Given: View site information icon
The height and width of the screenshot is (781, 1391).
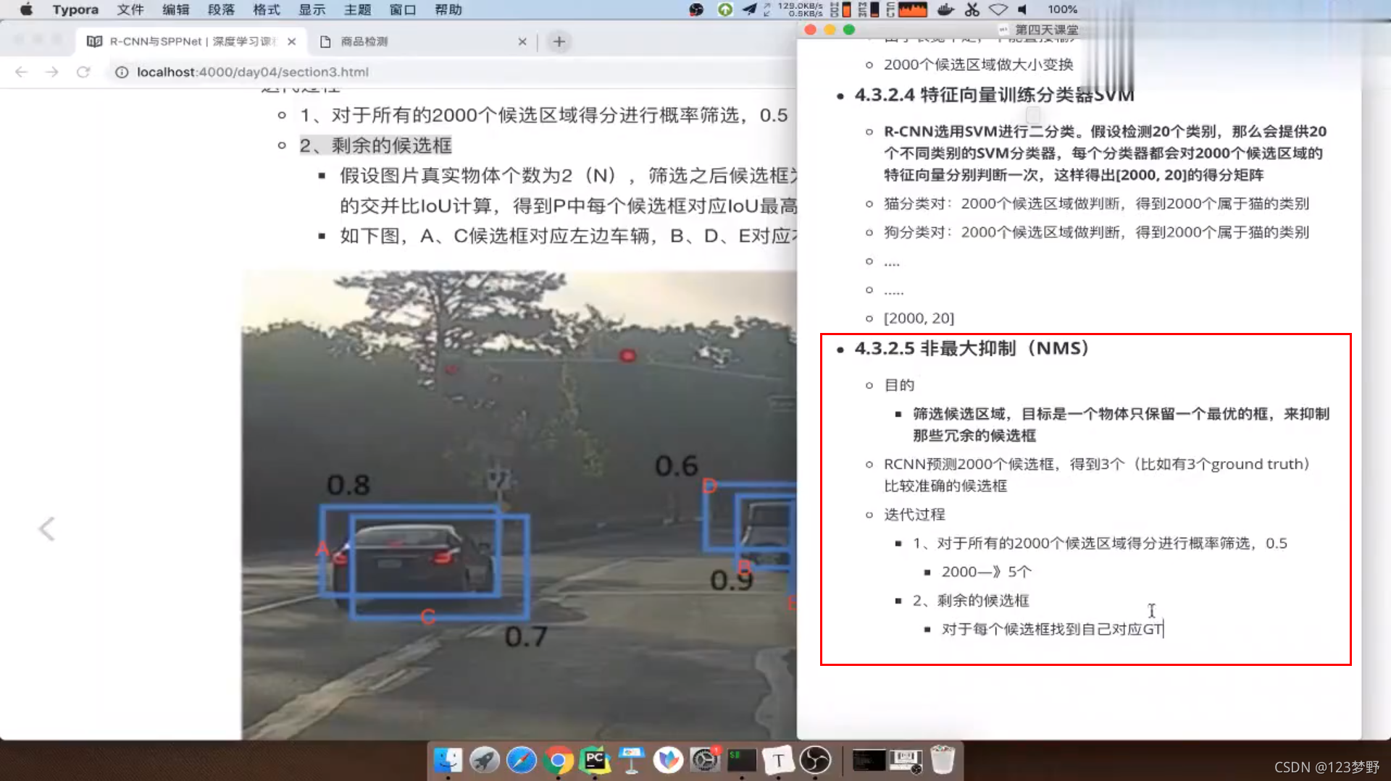Looking at the screenshot, I should click(x=122, y=72).
